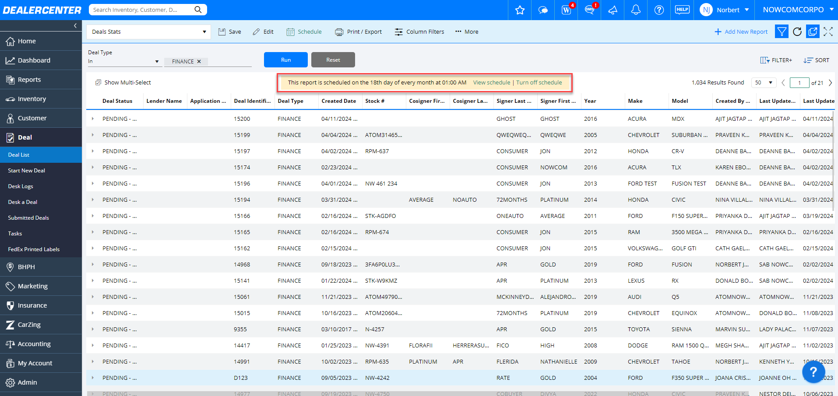Click the View schedule link
This screenshot has width=838, height=396.
point(492,82)
